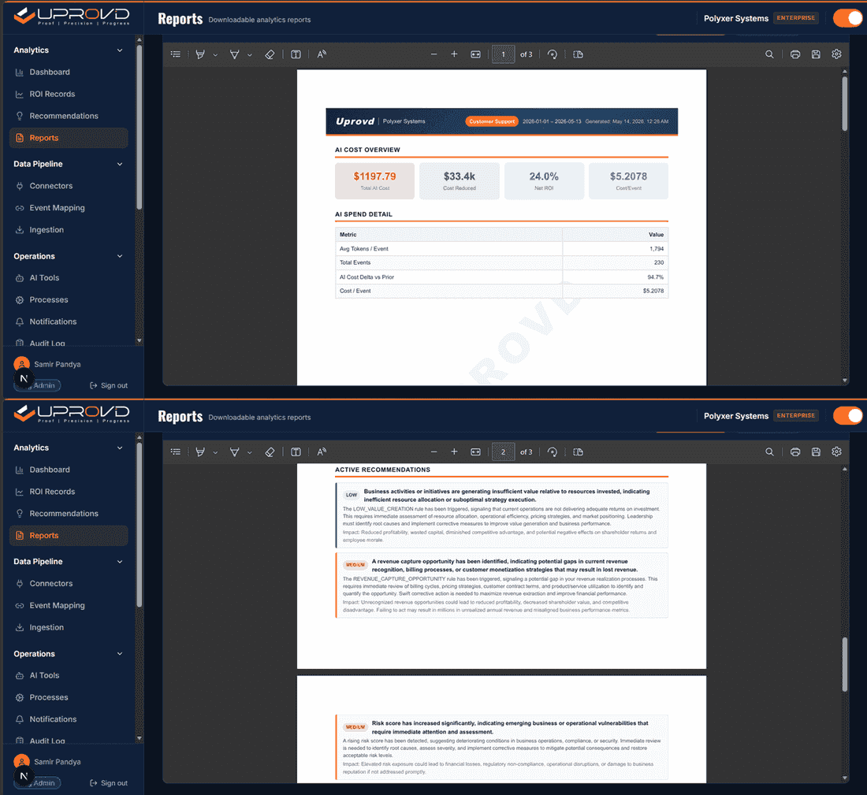Open search in lower PDF toolbar

pyautogui.click(x=769, y=451)
